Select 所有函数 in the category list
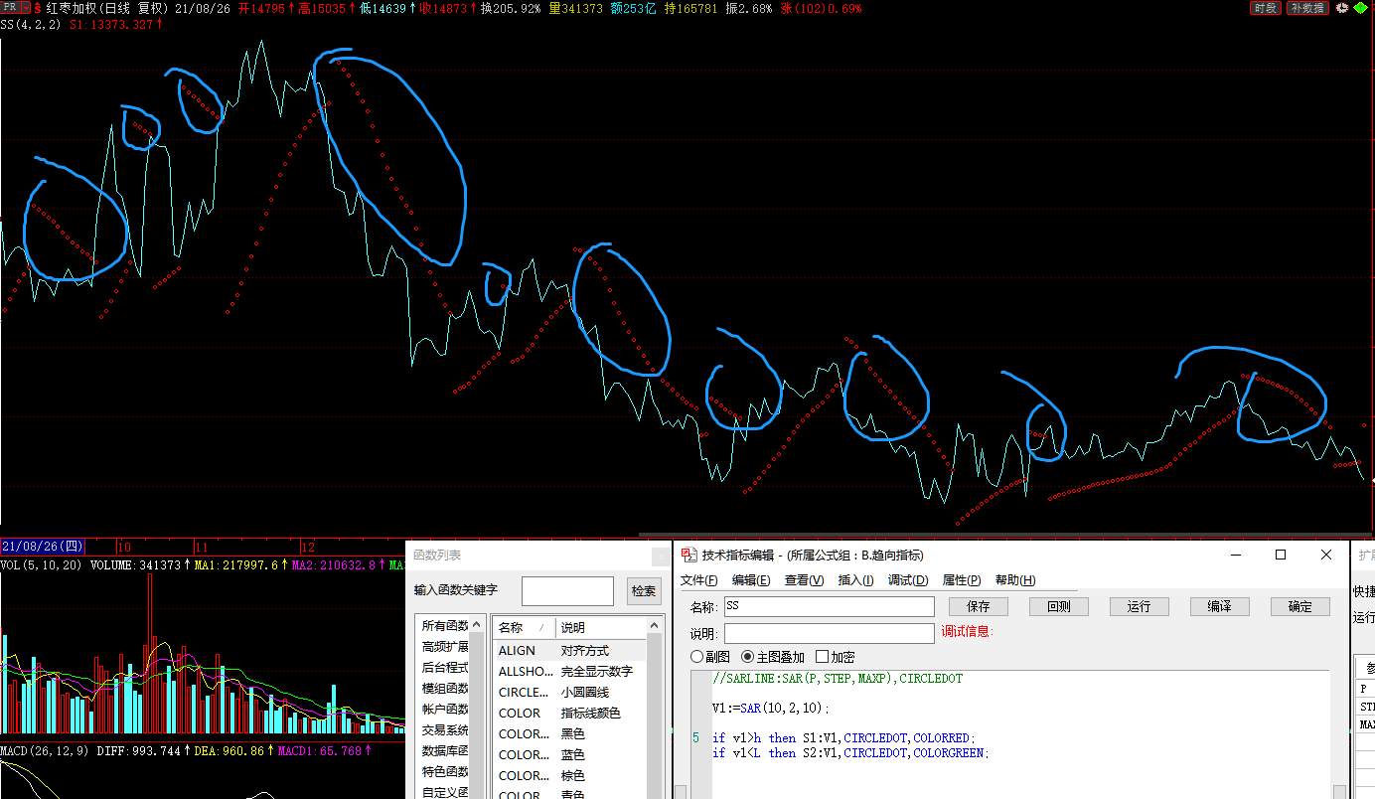 445,626
